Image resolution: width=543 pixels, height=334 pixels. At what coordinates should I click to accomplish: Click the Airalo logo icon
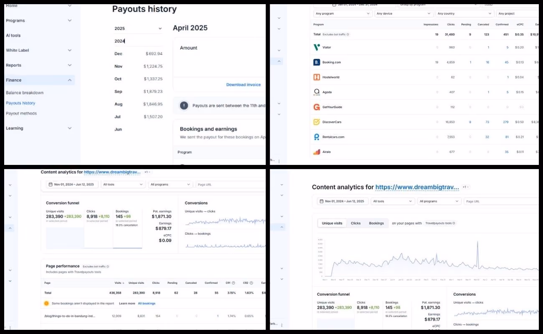coord(317,152)
